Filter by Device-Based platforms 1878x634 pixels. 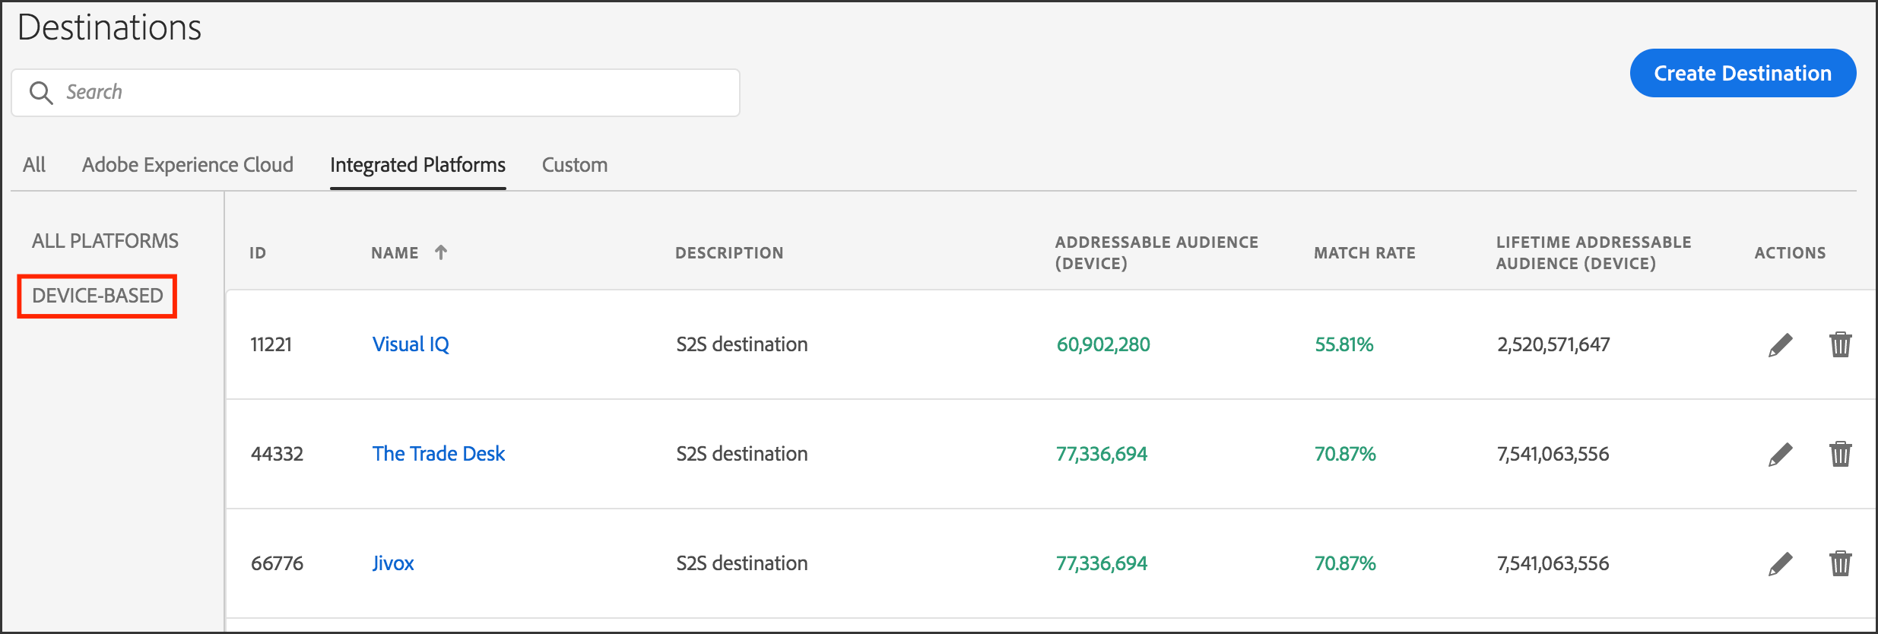coord(97,296)
